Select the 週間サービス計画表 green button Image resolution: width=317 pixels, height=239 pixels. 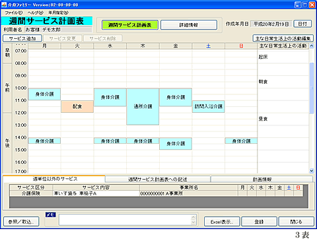tap(129, 25)
